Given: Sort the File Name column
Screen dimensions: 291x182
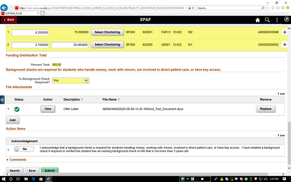Looking at the screenshot, I should click(119, 99).
